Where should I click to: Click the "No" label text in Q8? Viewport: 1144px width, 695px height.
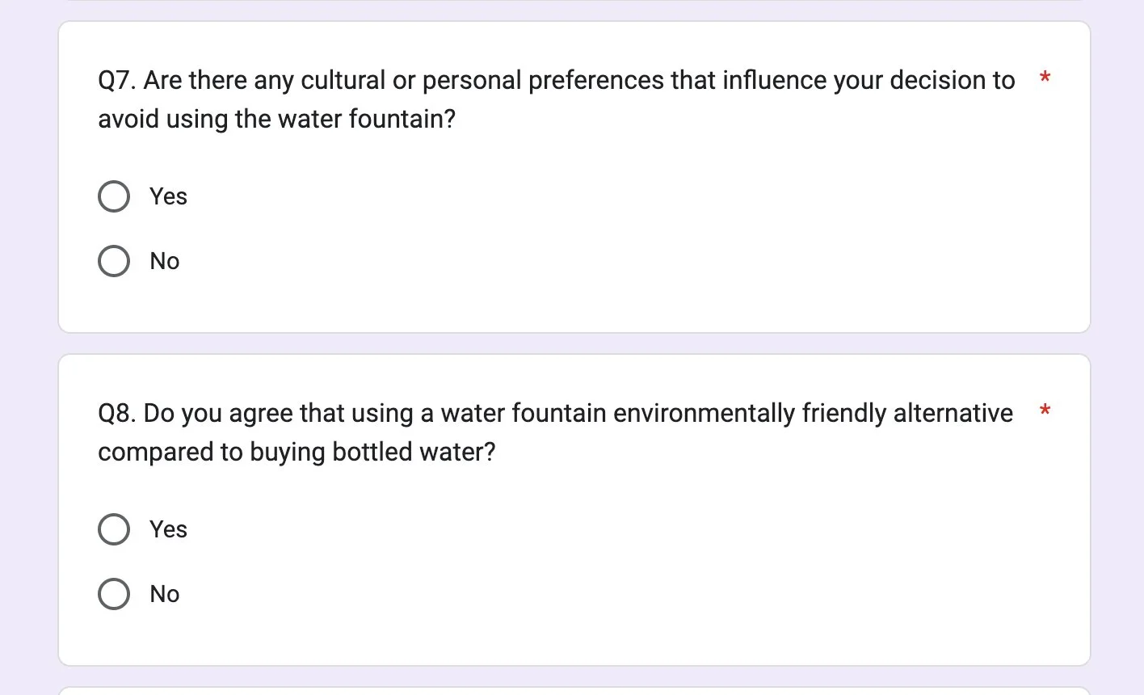[x=165, y=594]
